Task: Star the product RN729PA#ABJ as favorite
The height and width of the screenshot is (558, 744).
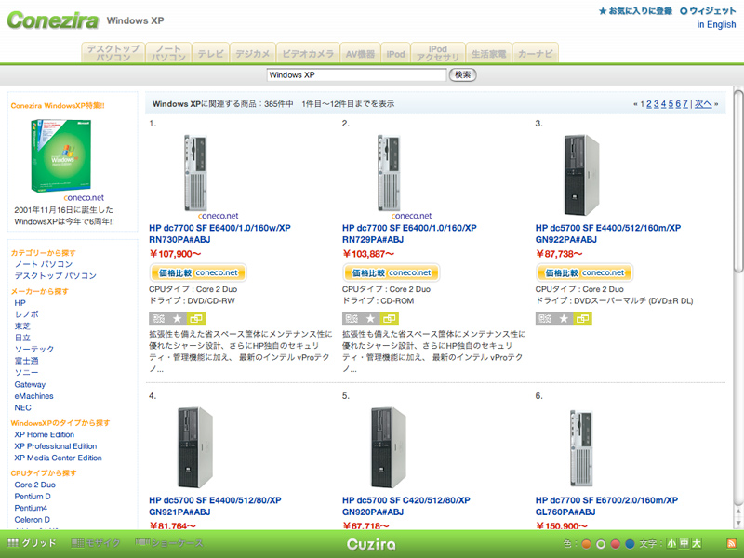Action: [x=370, y=318]
